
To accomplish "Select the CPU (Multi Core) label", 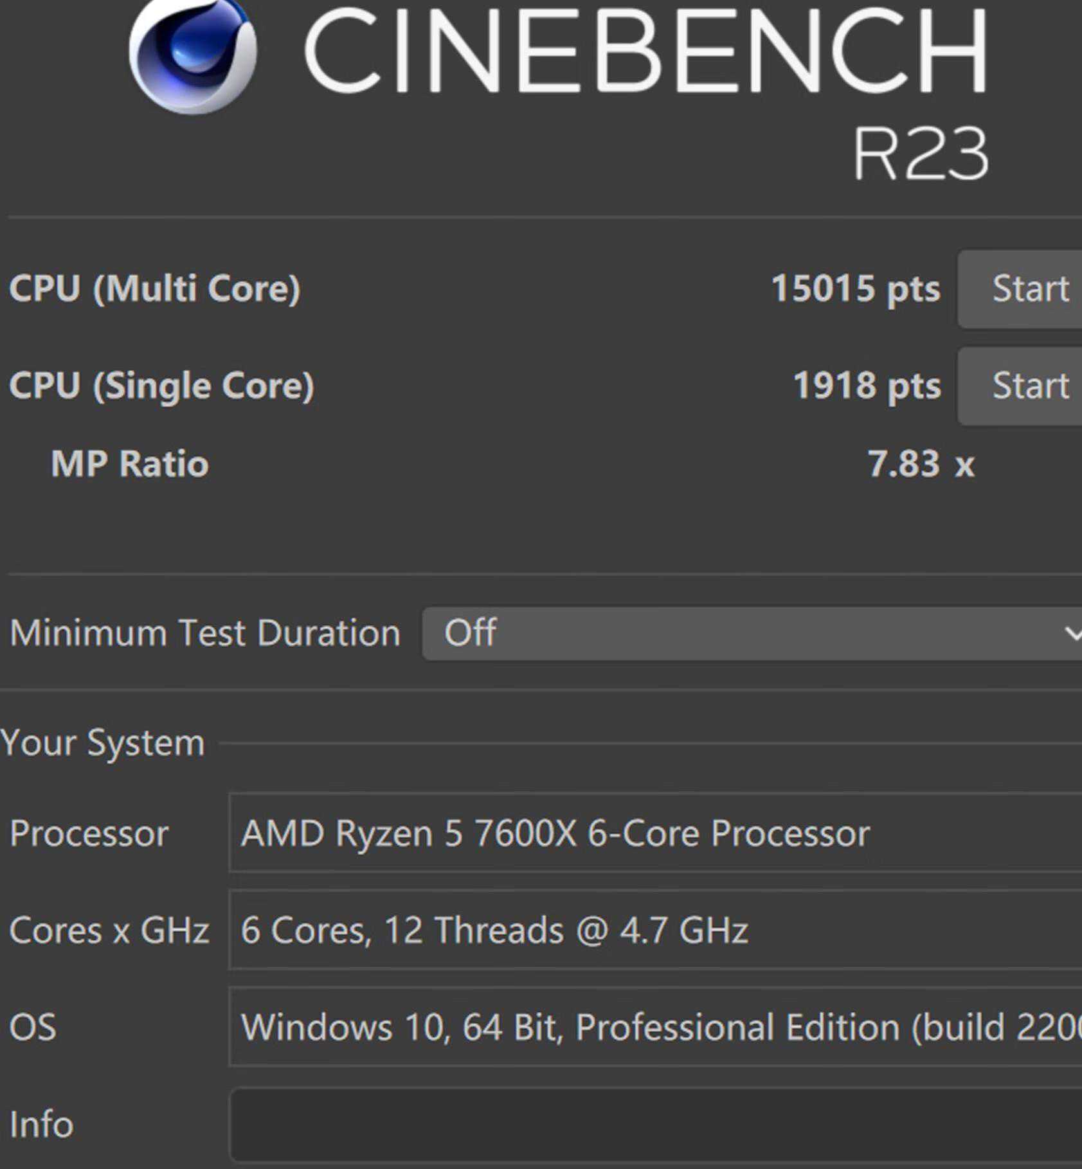I will (x=154, y=289).
